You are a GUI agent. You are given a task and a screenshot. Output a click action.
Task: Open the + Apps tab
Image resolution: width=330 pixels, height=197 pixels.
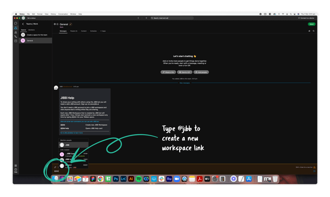(x=103, y=31)
